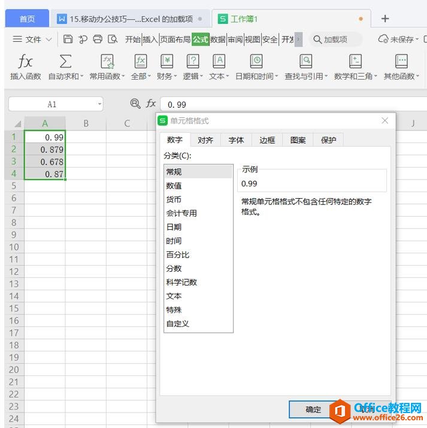Click the search magnifier in 加载项 box
The image size is (427, 428).
(317, 40)
